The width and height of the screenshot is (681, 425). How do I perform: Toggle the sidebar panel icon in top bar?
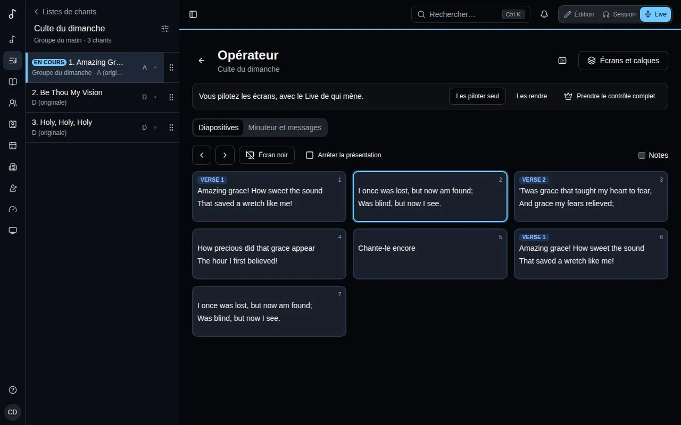[193, 14]
